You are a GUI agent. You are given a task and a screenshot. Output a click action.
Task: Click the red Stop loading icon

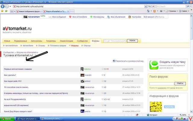coord(153,6)
